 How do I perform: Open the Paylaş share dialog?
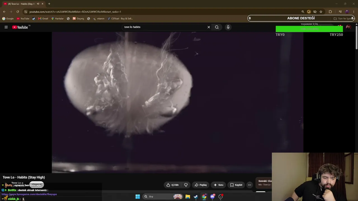(201, 185)
